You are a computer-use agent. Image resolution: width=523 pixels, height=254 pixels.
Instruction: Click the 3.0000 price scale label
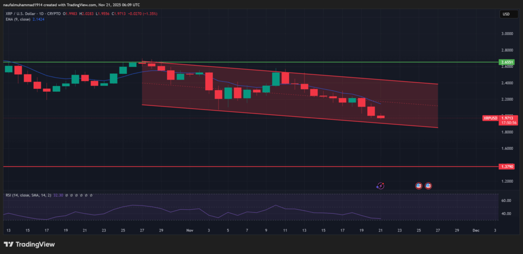(x=507, y=34)
